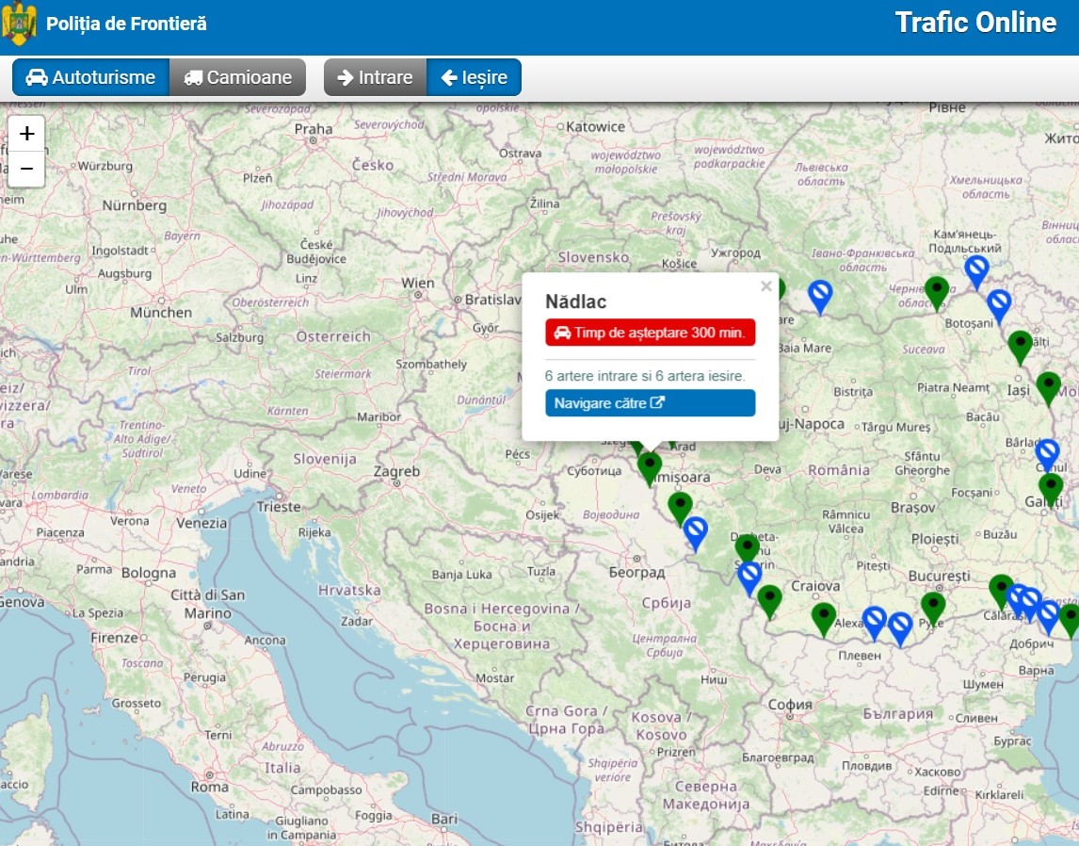Screen dimensions: 1079x846
Task: Select the green marker left of Botoșani
Action: [x=936, y=290]
